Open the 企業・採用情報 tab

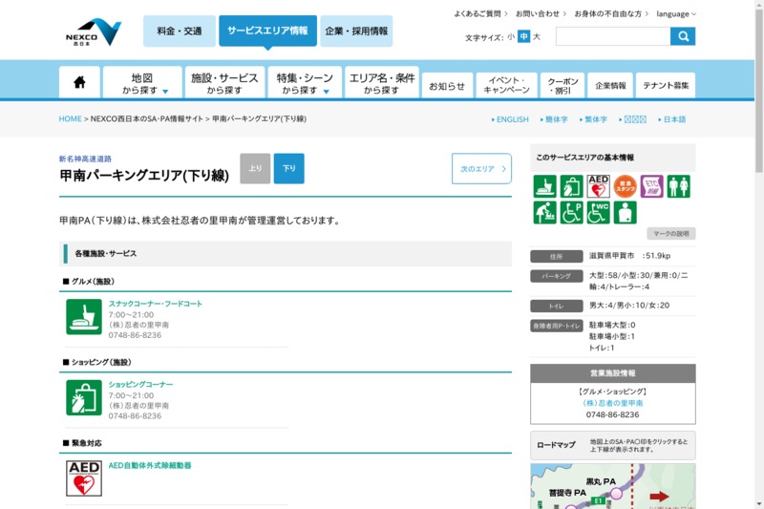point(356,32)
